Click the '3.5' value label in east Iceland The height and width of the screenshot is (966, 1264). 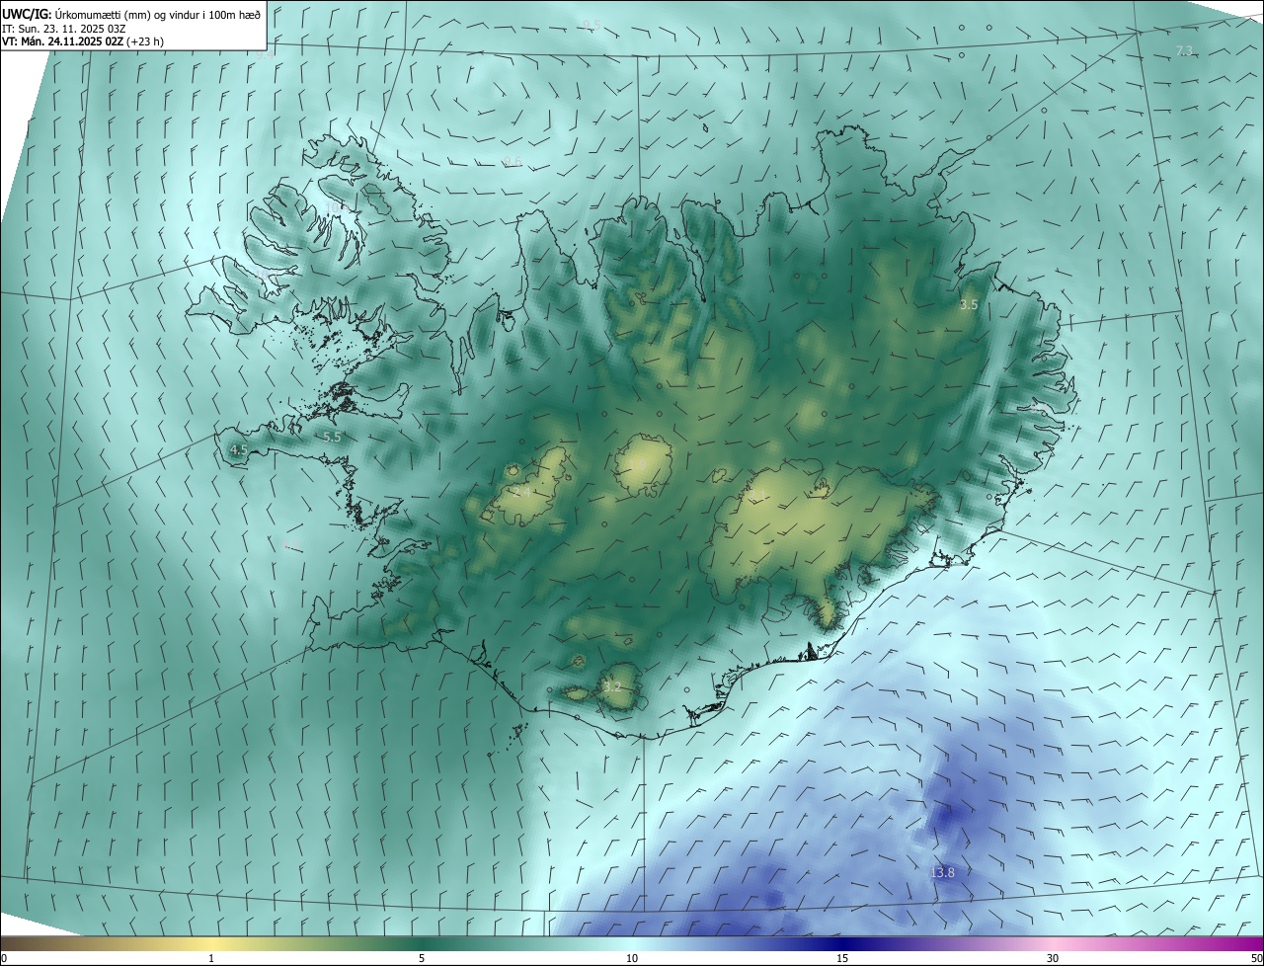(x=969, y=305)
